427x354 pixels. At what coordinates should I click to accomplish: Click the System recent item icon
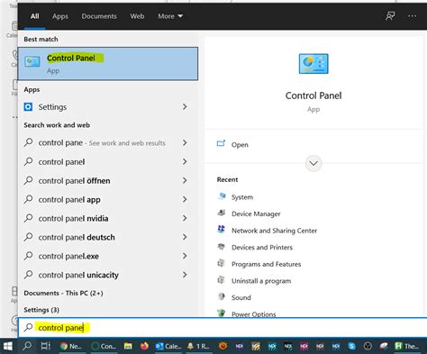(x=222, y=196)
